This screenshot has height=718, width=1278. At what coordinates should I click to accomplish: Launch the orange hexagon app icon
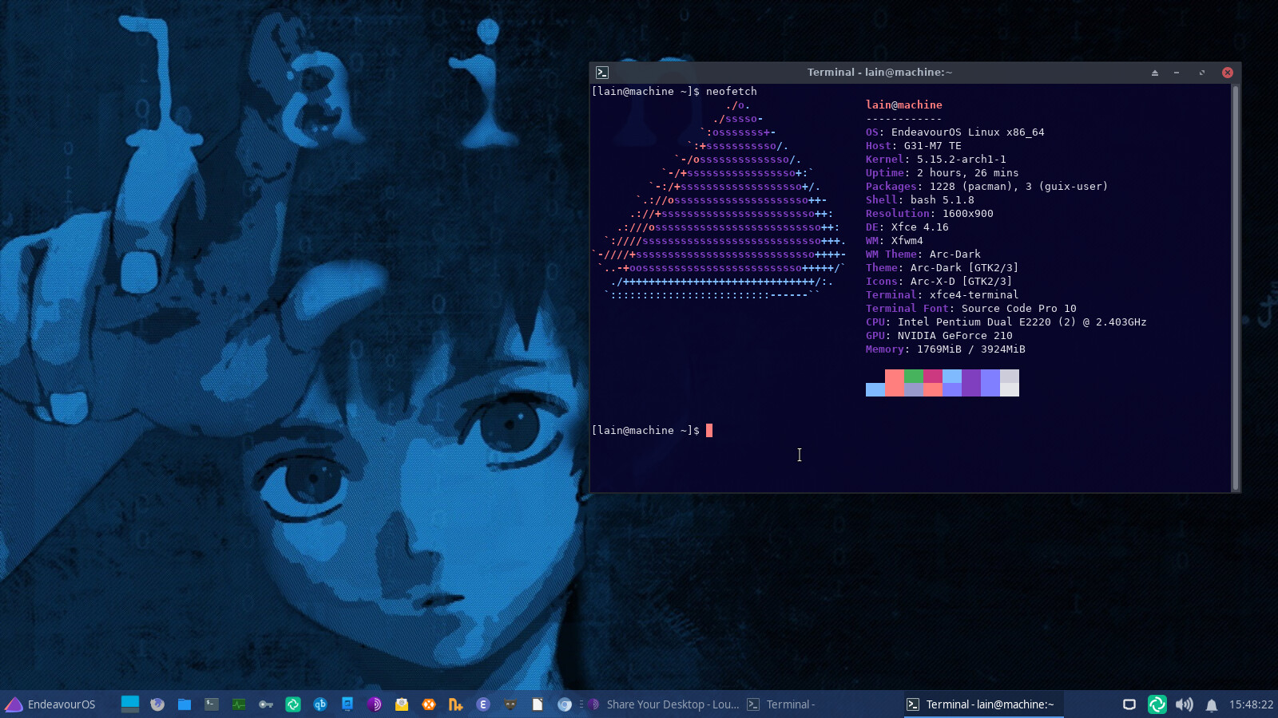429,704
